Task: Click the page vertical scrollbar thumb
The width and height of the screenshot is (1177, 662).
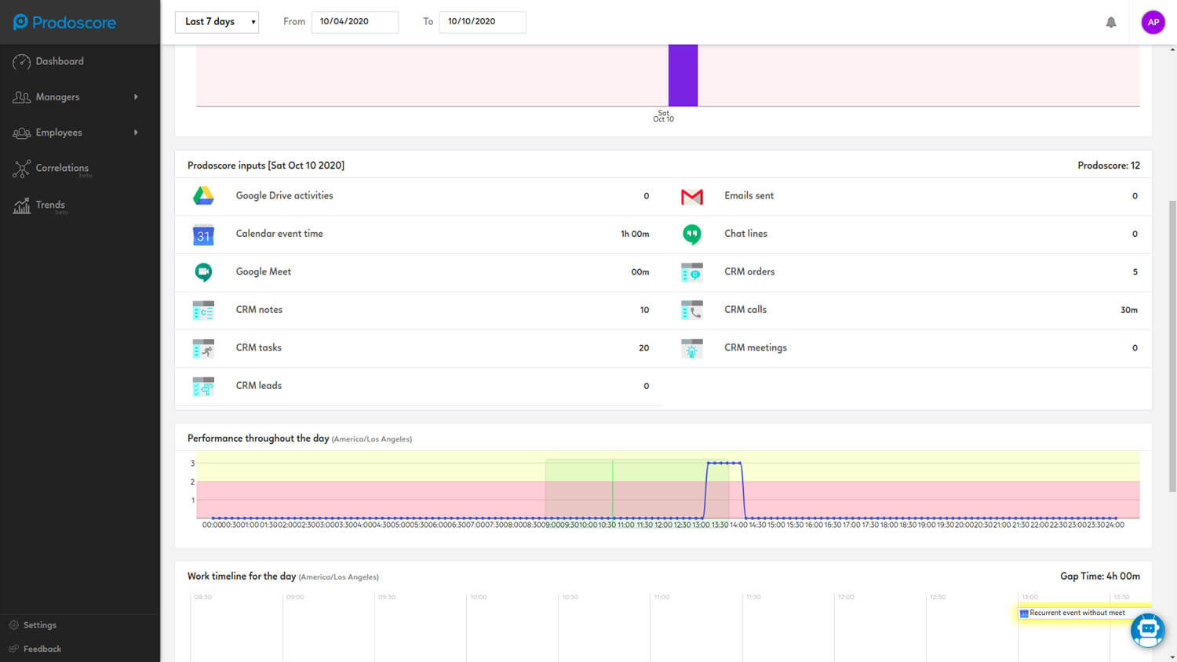Action: click(1172, 345)
